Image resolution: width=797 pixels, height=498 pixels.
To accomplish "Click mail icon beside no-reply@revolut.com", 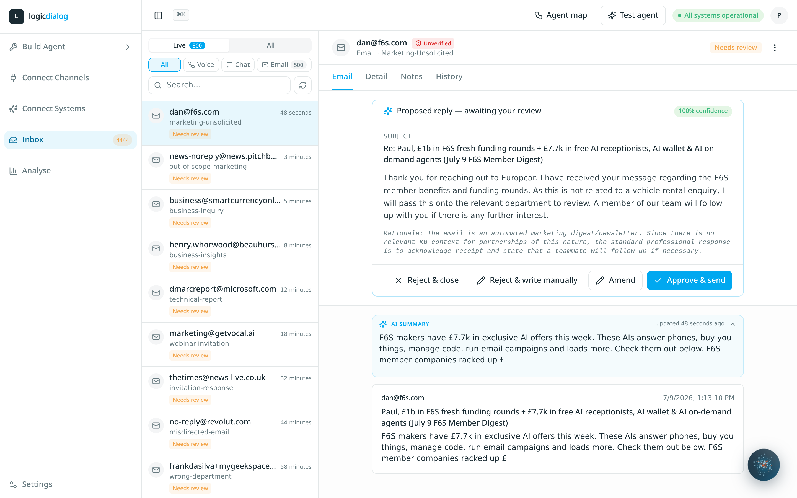I will click(156, 426).
